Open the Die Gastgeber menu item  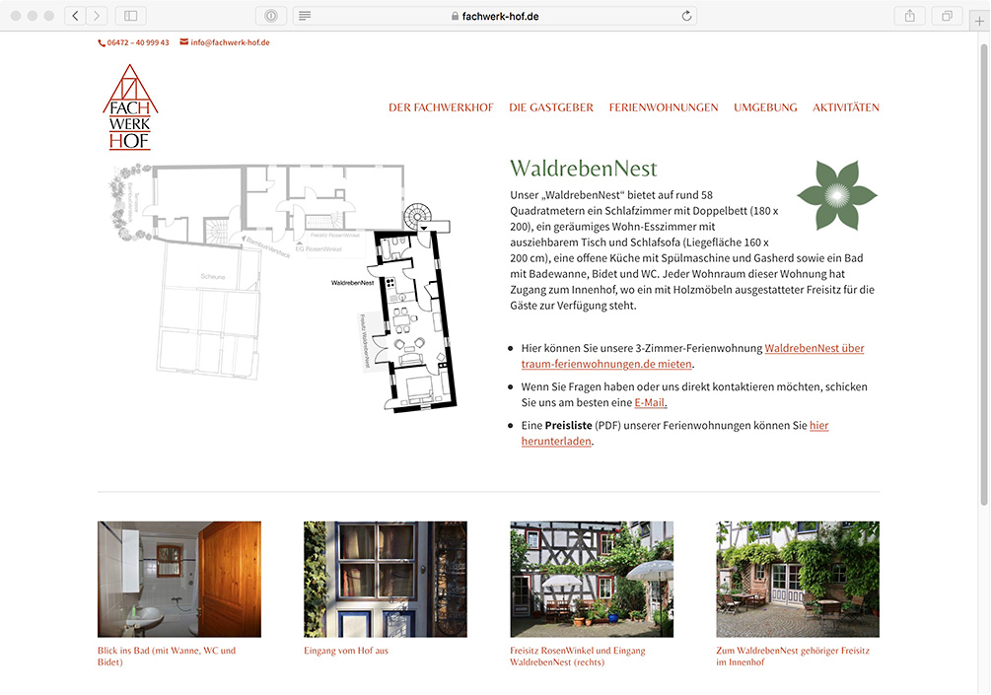[x=551, y=107]
